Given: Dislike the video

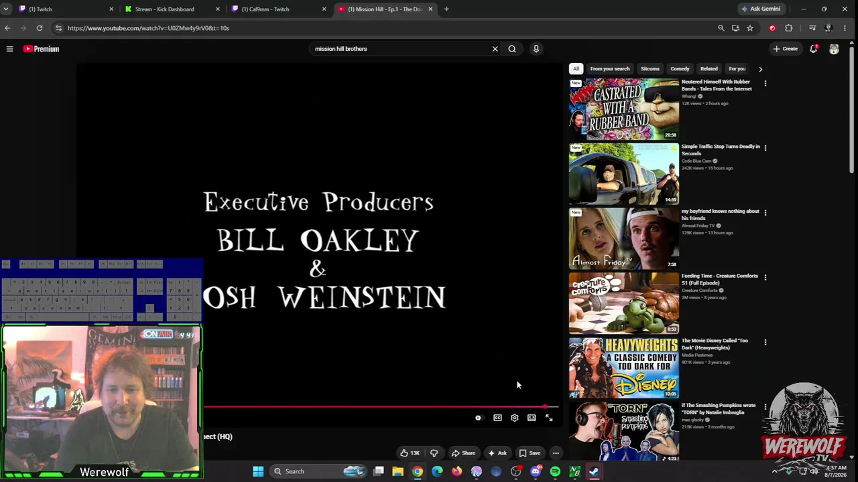Looking at the screenshot, I should (434, 453).
